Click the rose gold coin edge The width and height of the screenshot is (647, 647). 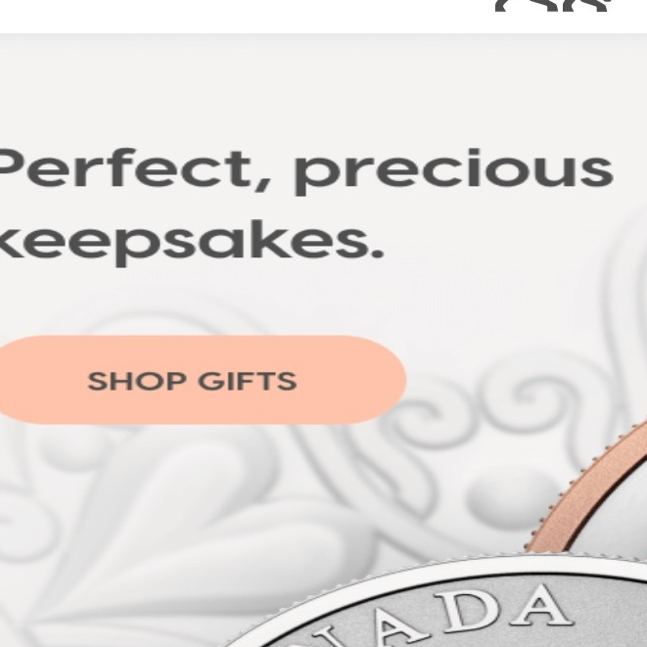[588, 486]
